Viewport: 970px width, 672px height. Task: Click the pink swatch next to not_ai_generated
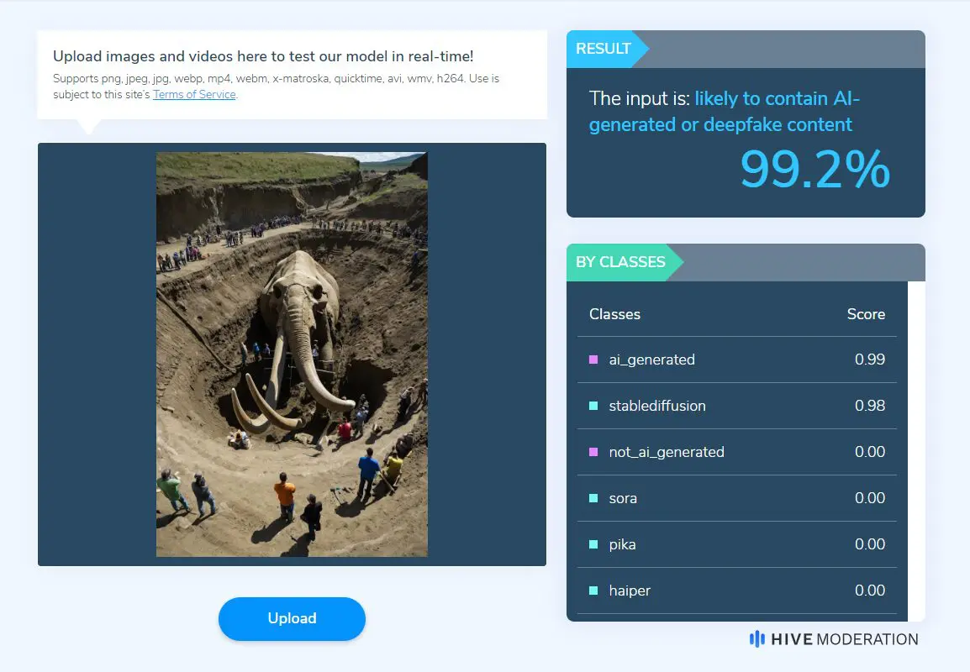593,452
